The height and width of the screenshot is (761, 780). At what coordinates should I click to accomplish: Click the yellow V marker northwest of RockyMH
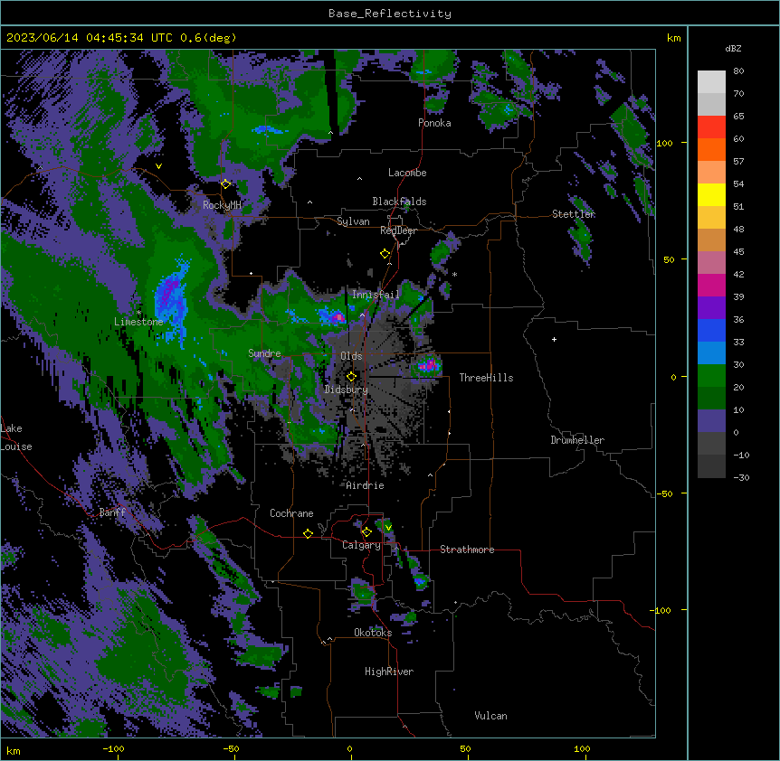click(x=158, y=166)
